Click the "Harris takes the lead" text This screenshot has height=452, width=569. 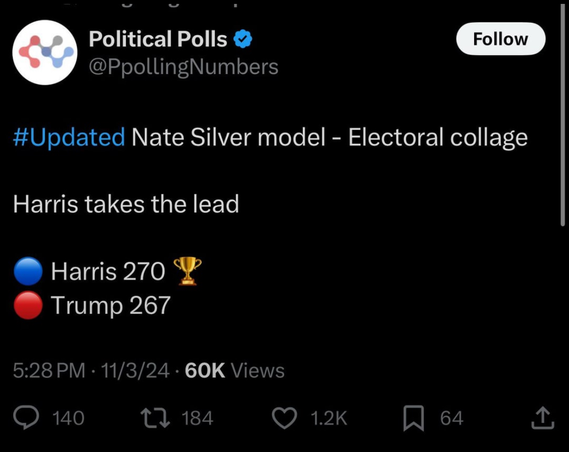pos(126,204)
